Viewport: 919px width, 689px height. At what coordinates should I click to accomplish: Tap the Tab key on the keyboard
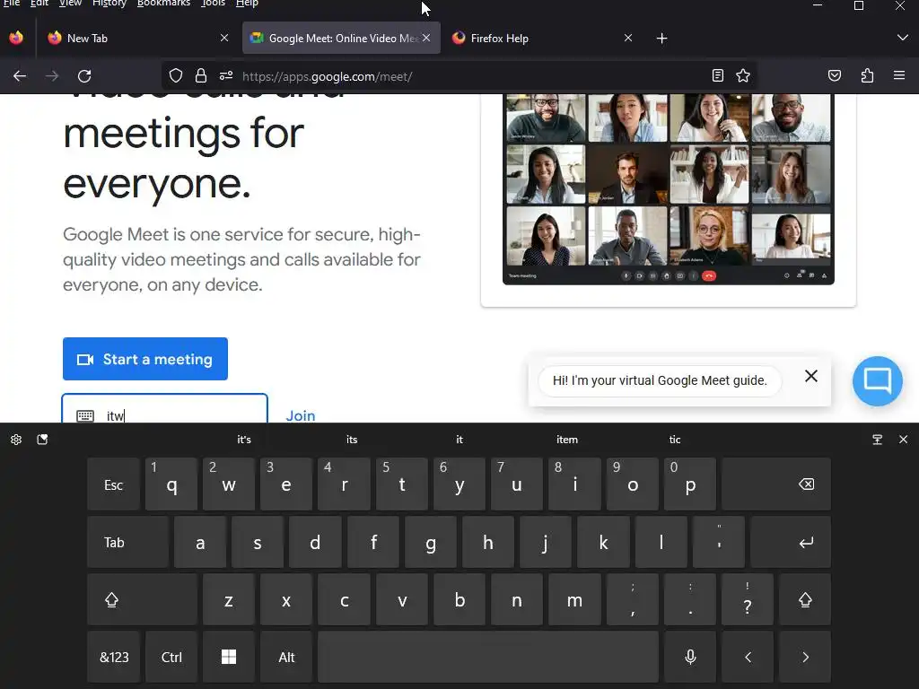point(127,543)
